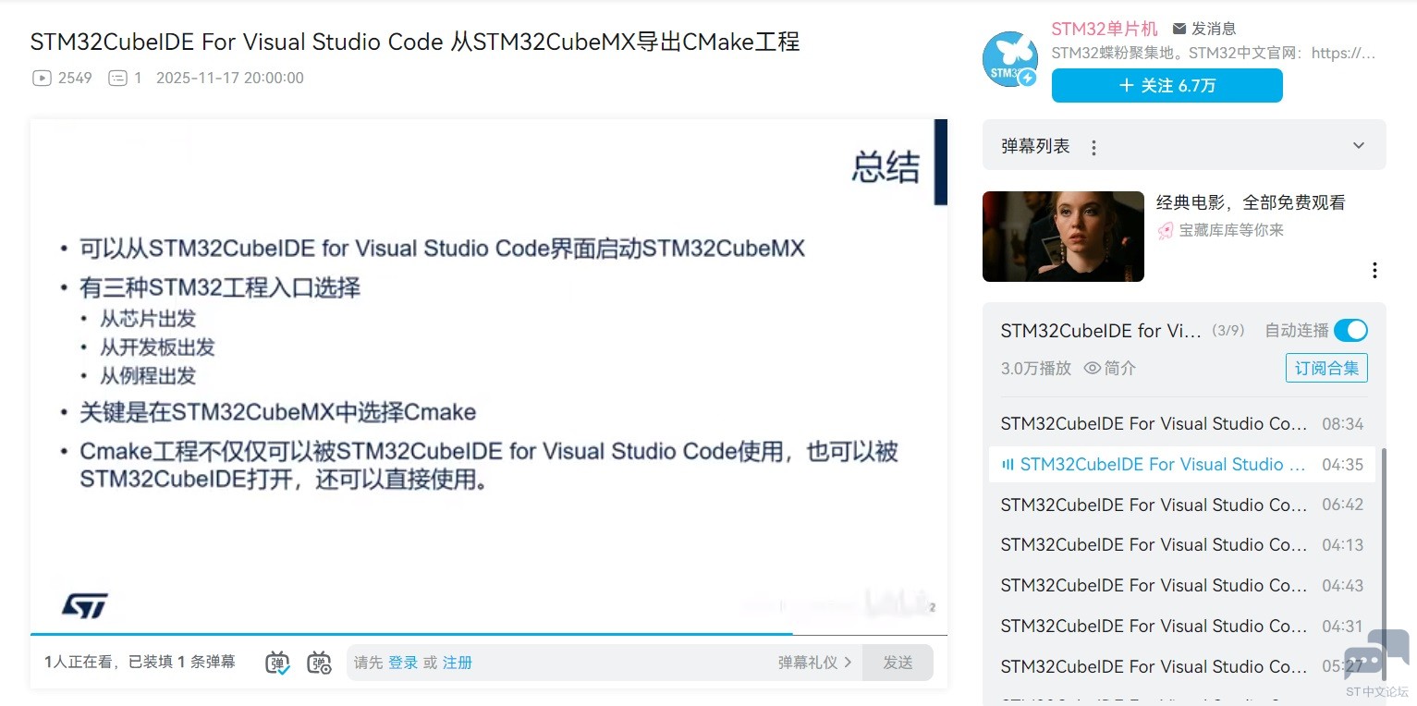1417x706 pixels.
Task: Select the current playlist video lasting 04:35
Action: pos(1182,465)
